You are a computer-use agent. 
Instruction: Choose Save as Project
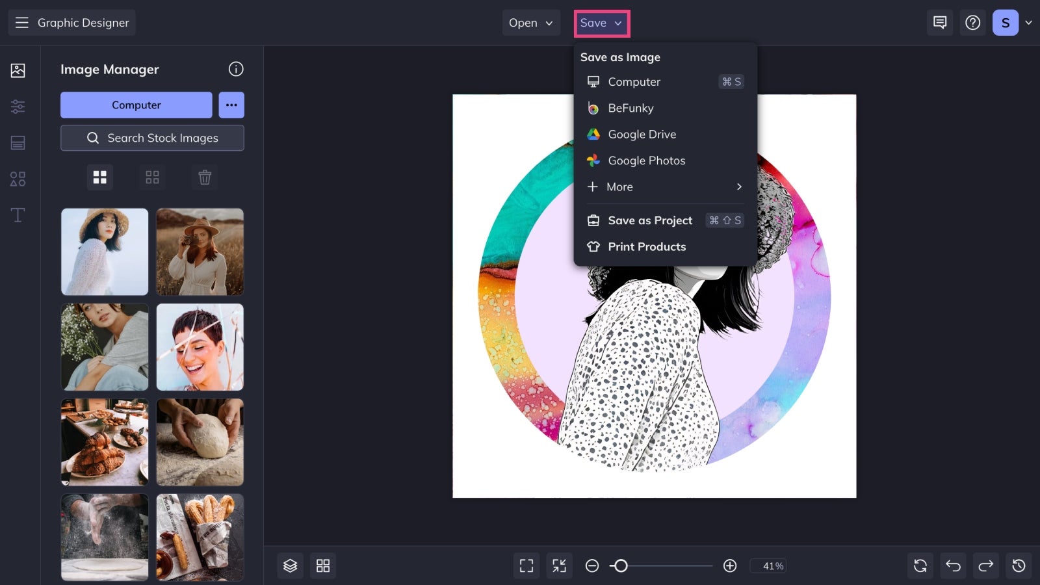pos(650,220)
